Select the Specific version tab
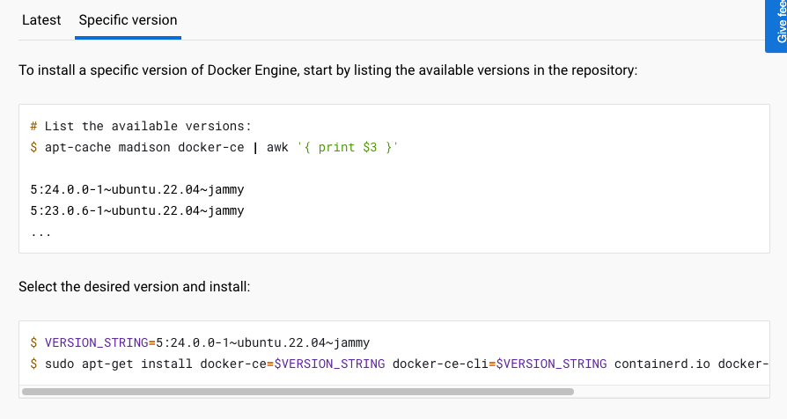The height and width of the screenshot is (419, 787). click(x=128, y=20)
